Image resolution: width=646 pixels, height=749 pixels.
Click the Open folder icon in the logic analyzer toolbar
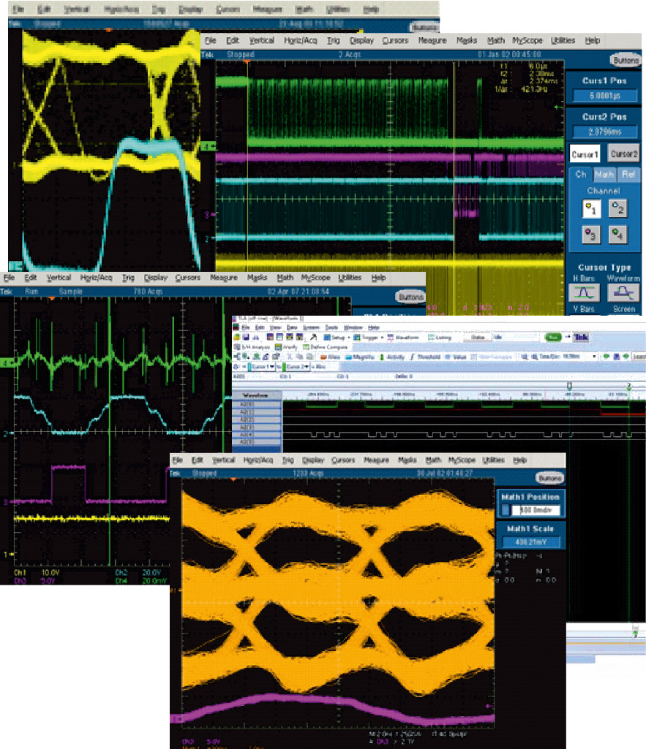click(x=237, y=338)
